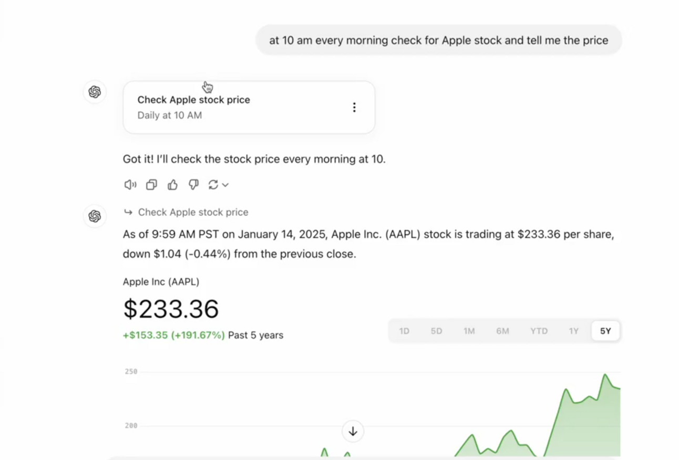679x460 pixels.
Task: Open the three-dot menu on task card
Action: point(354,107)
